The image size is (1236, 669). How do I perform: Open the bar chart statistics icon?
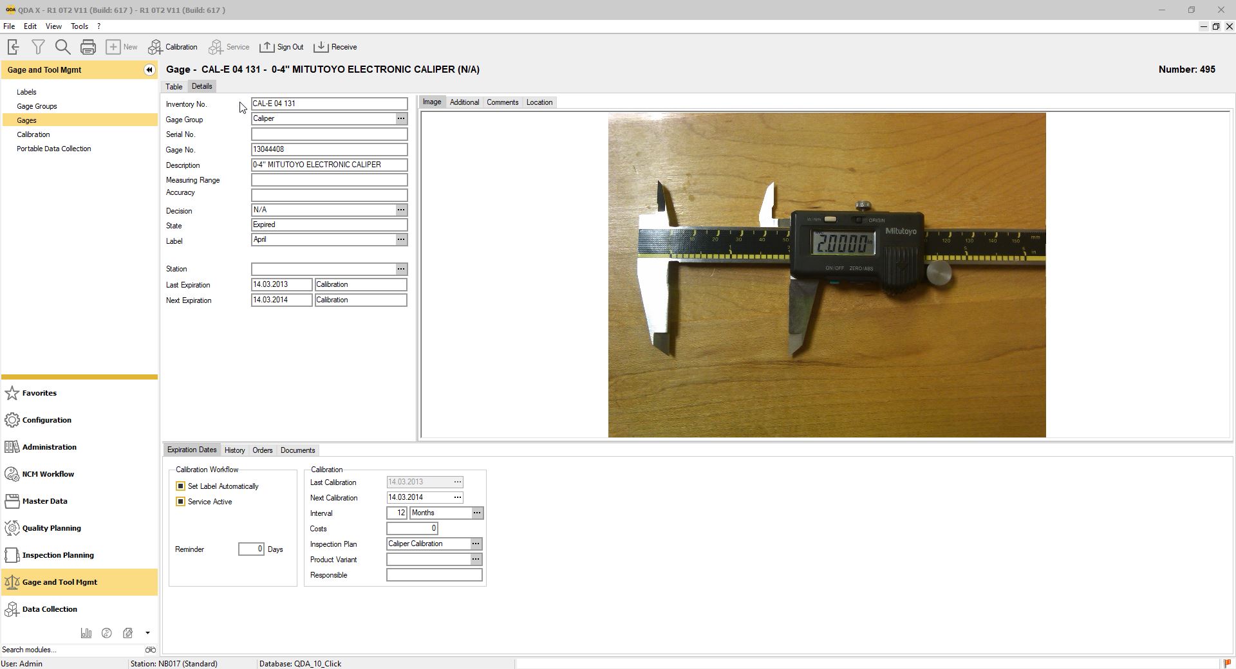pyautogui.click(x=86, y=633)
